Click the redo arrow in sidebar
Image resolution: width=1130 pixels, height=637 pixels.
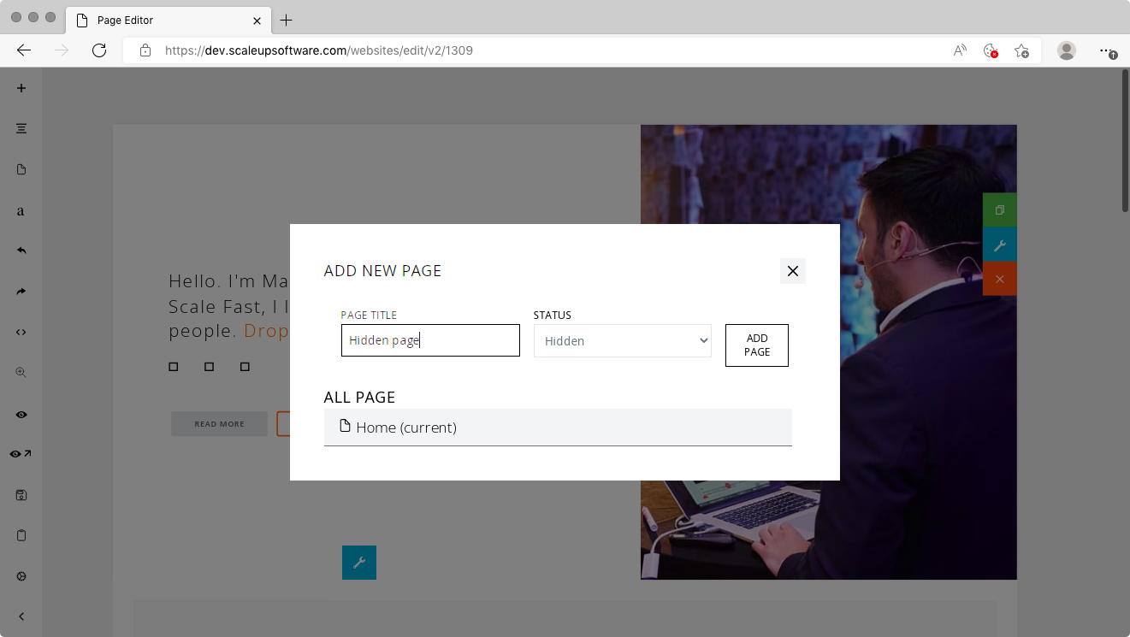coord(21,292)
